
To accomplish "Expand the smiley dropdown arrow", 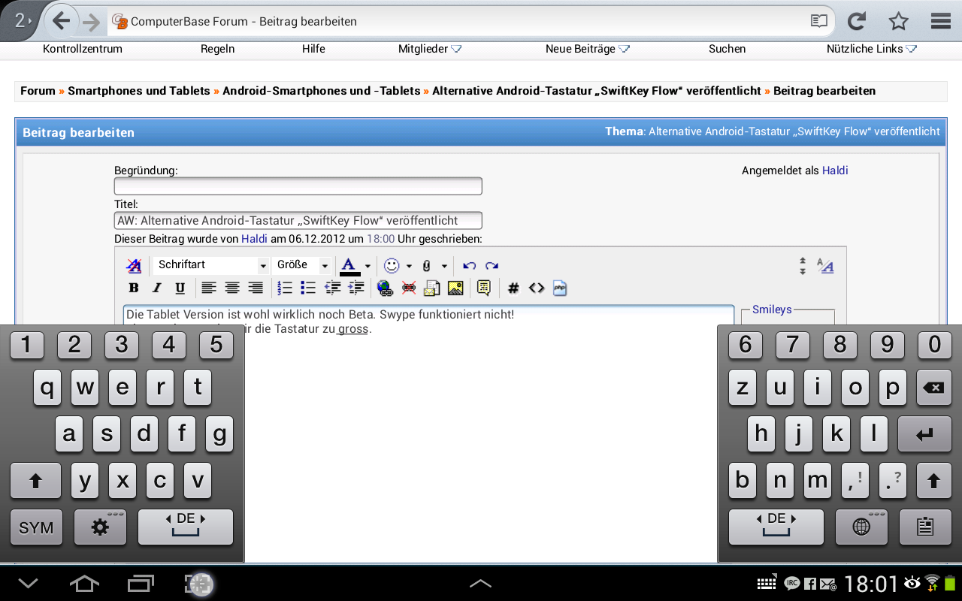I will tap(409, 266).
